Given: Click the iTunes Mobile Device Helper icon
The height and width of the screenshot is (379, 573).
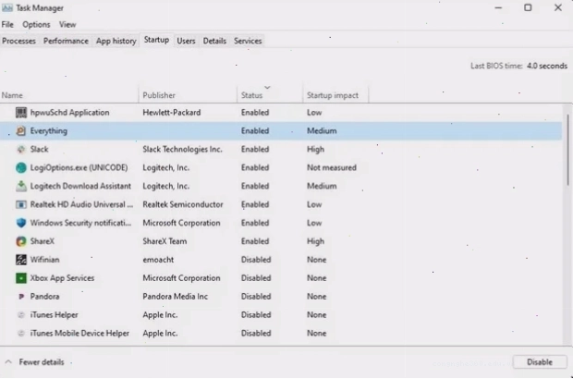Looking at the screenshot, I should click(21, 334).
